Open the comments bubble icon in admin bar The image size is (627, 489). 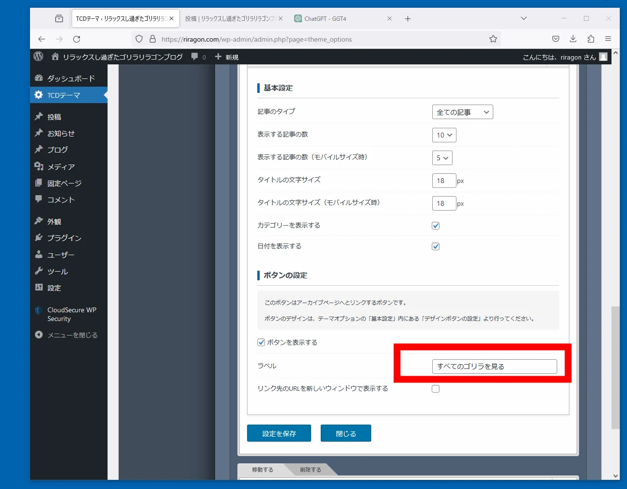(195, 57)
